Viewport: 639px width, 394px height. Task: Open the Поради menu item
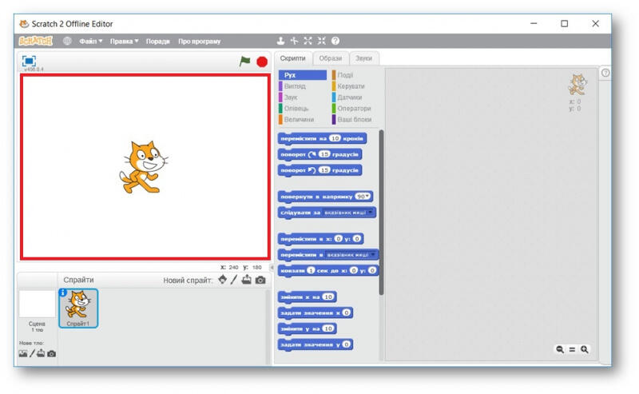pos(157,42)
